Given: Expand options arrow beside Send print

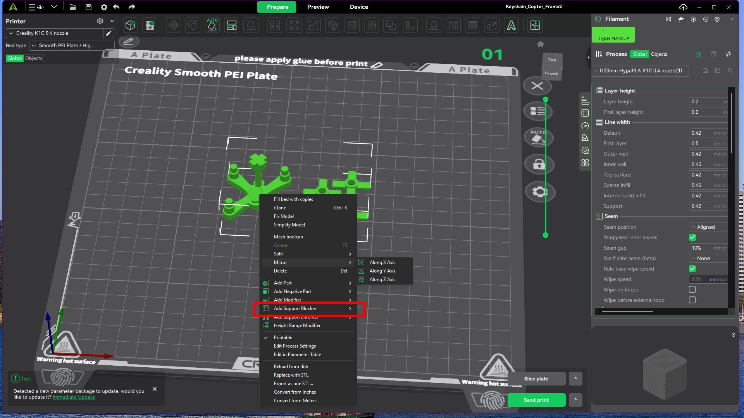Looking at the screenshot, I should (575, 400).
